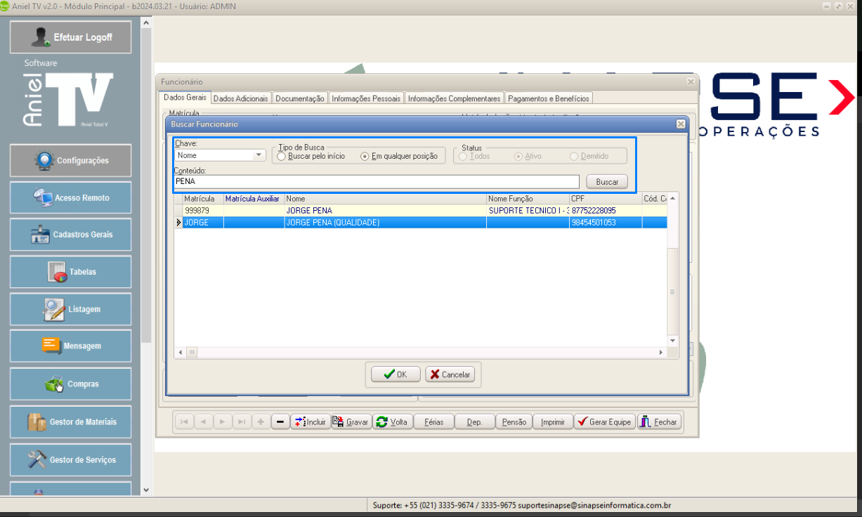Viewport: 862px width, 517px height.
Task: Open the Pagamentos e Benefícios tab
Action: tap(549, 99)
